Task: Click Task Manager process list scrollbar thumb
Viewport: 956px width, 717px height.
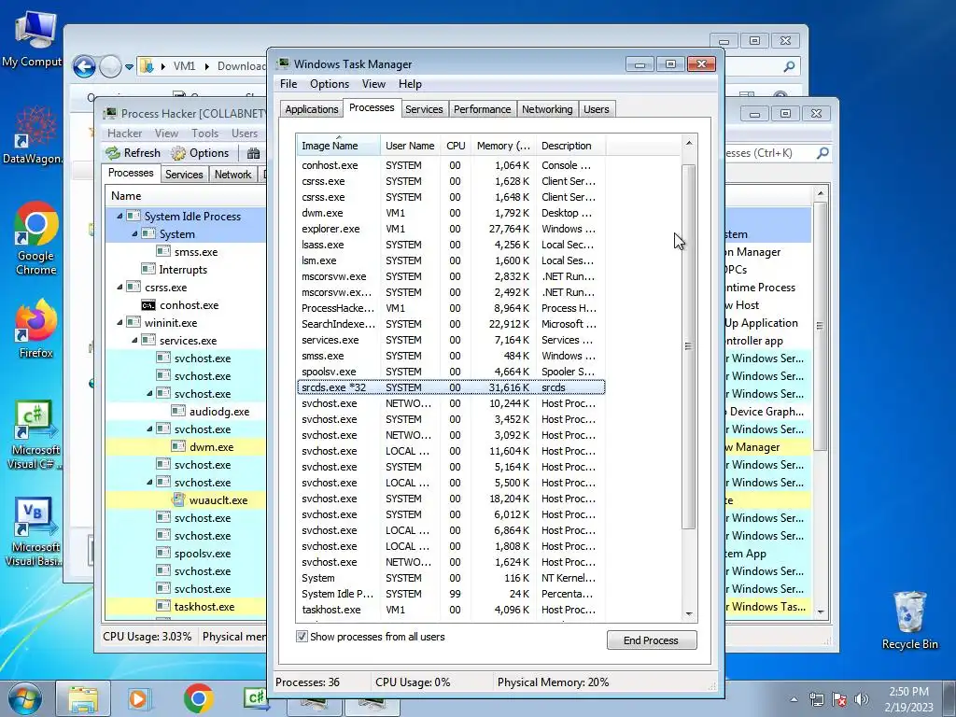Action: 688,346
